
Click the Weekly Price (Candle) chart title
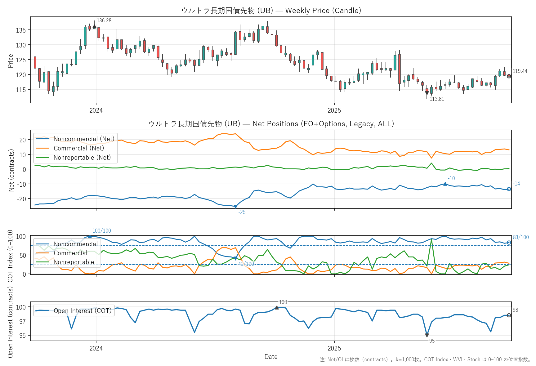pyautogui.click(x=271, y=11)
